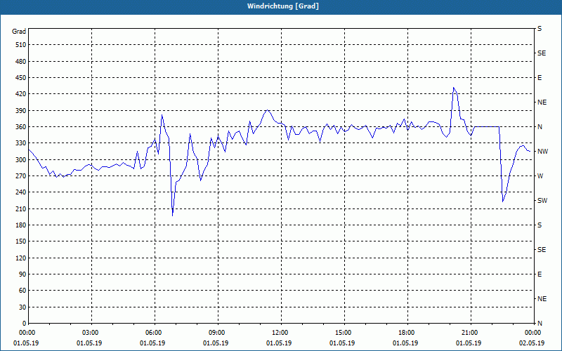
Task: Select the E compass label beside 90 gridline
Action: coord(540,274)
